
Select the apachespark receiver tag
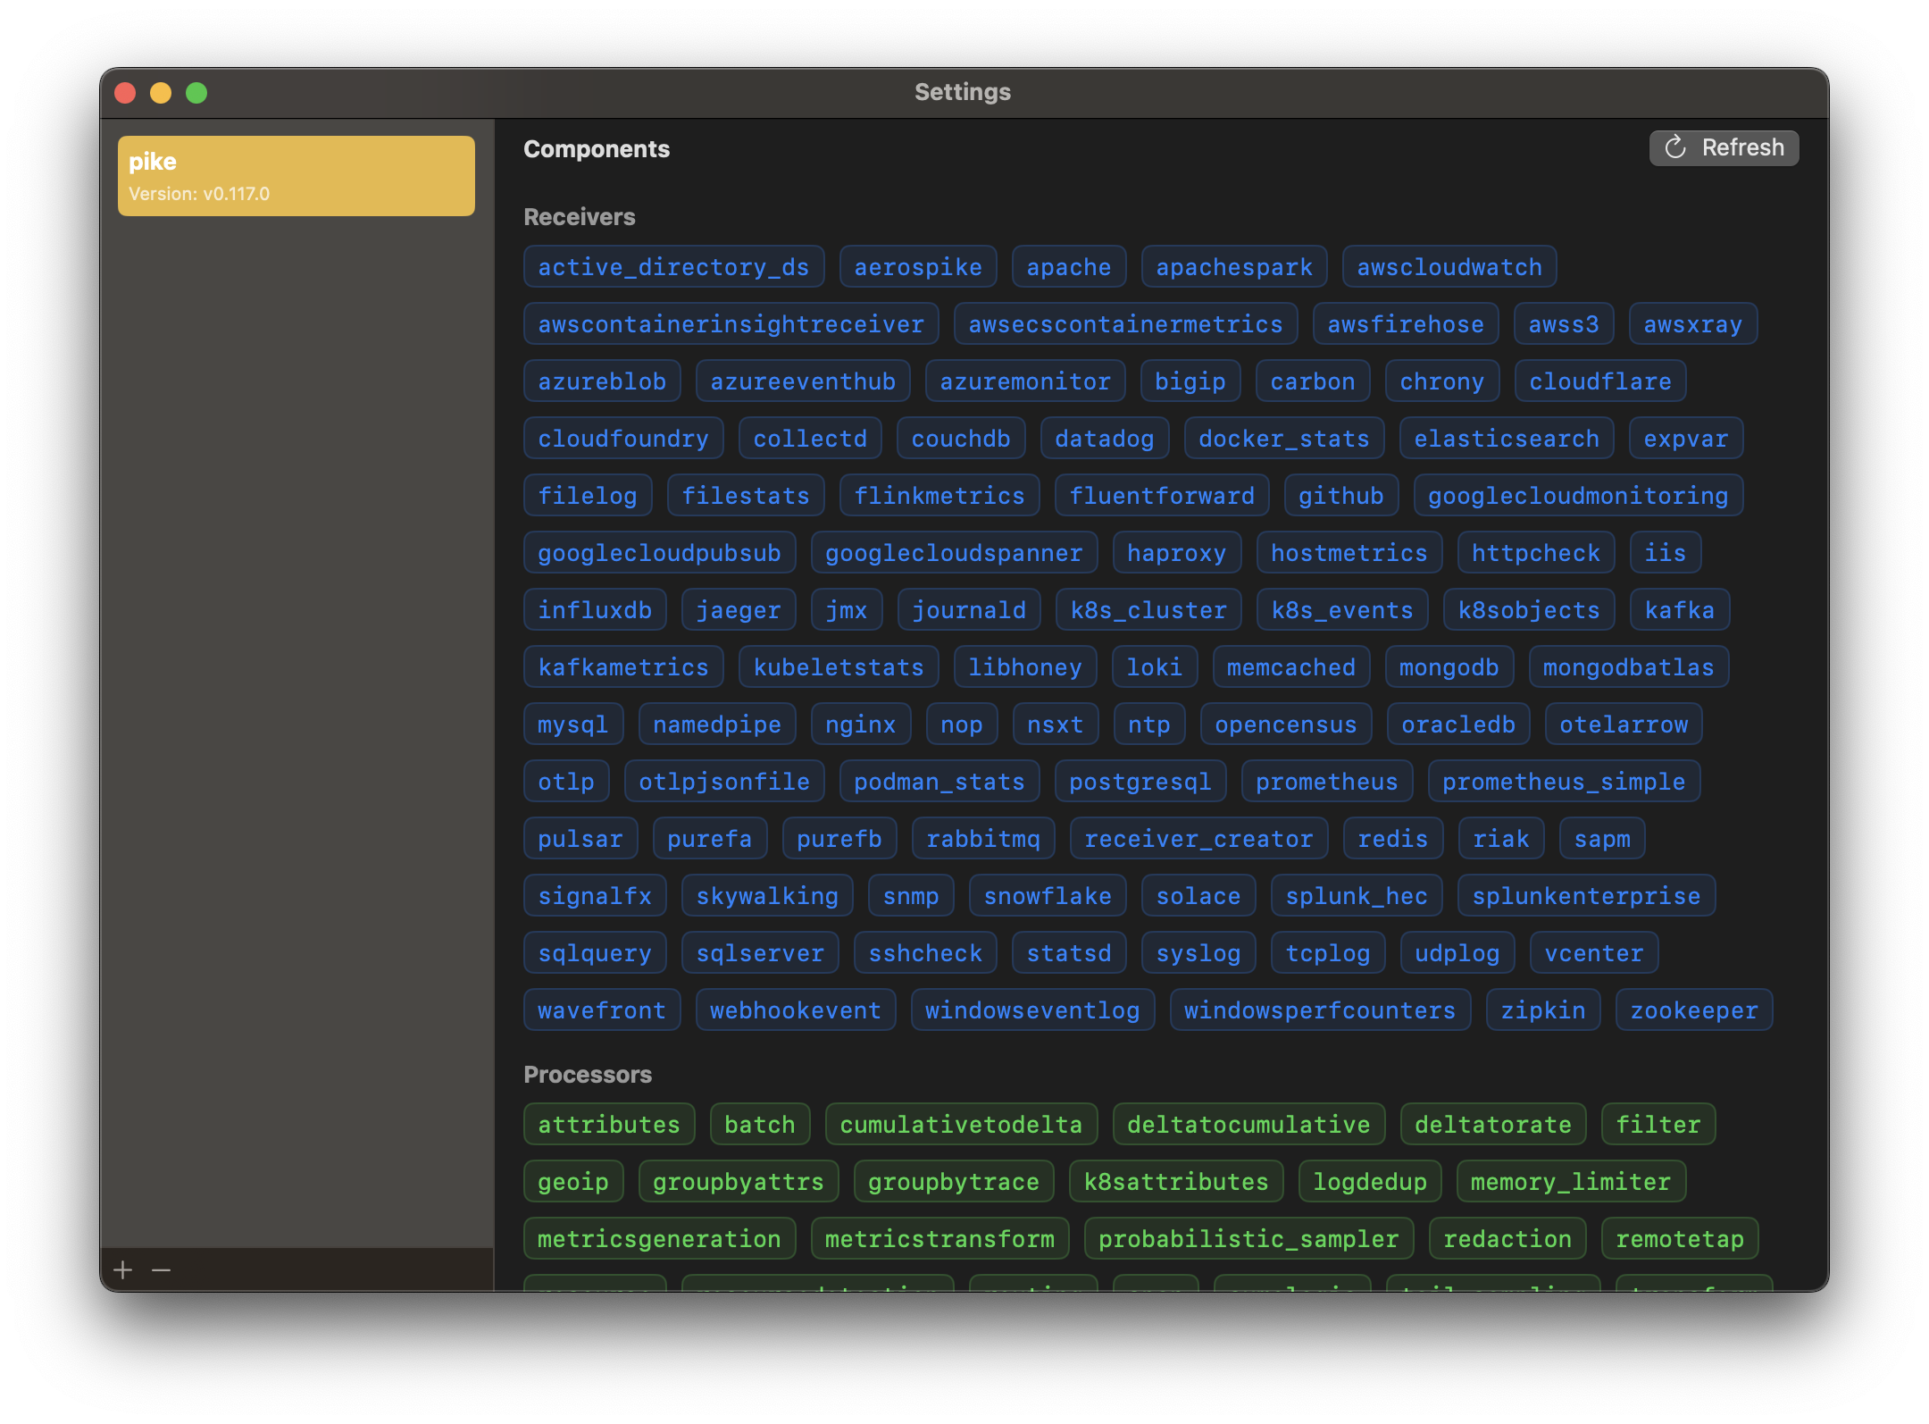[1234, 267]
